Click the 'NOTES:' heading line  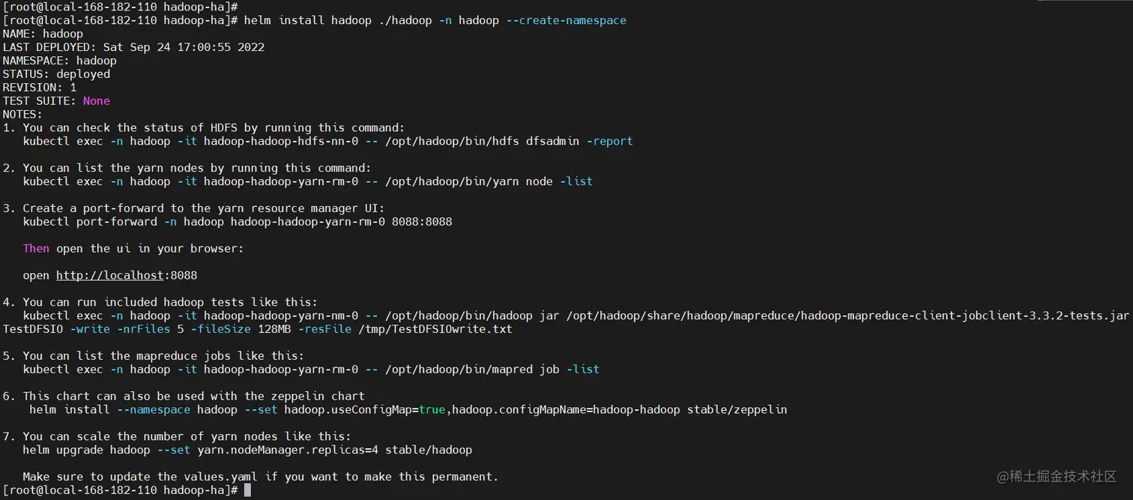click(22, 115)
